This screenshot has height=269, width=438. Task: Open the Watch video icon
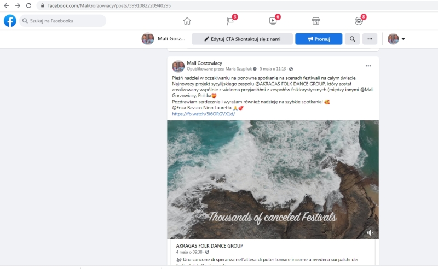click(x=273, y=21)
